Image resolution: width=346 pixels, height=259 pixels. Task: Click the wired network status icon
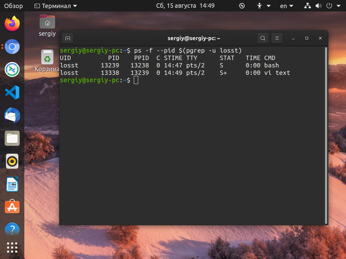pos(307,6)
